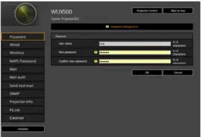This screenshot has height=137, width=201.
Task: Click the error icon in the password setting error banner
Action: coord(107,27)
